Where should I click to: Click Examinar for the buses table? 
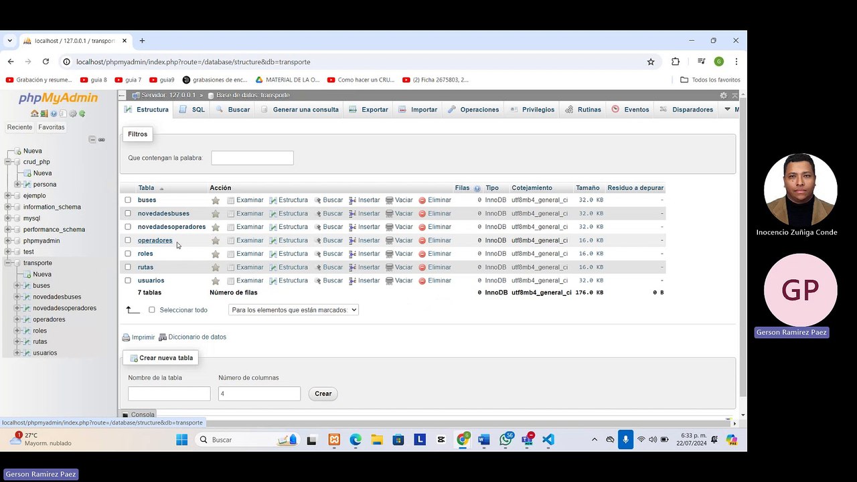coord(245,200)
